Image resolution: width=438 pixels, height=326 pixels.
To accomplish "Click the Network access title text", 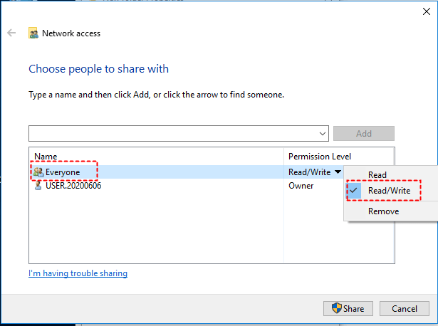I will pyautogui.click(x=71, y=33).
